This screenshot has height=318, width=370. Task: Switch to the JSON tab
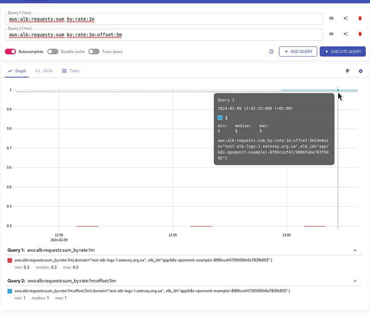44,71
